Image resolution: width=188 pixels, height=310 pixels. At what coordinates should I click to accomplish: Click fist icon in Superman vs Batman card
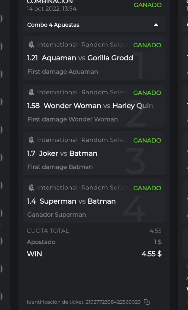(x=31, y=188)
